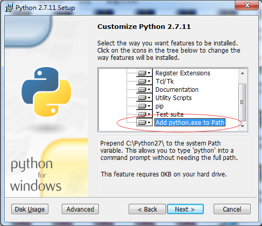This screenshot has width=262, height=226.
Task: Select the Documentation tree row
Action: (177, 89)
